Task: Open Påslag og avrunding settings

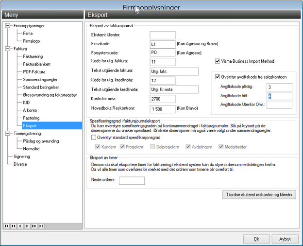Action: pos(41,141)
